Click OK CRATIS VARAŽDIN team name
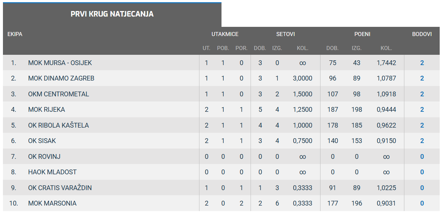 60,188
